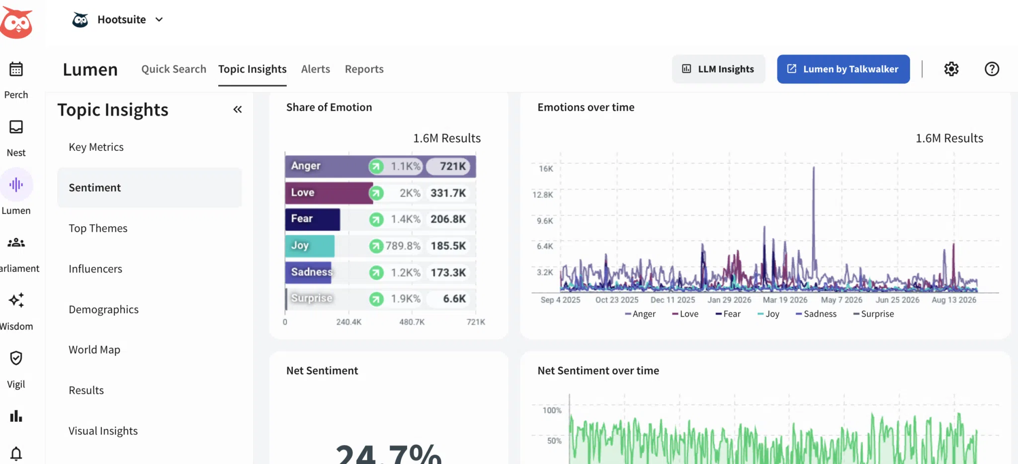The image size is (1018, 464).
Task: Switch to the Alerts tab
Action: point(316,69)
